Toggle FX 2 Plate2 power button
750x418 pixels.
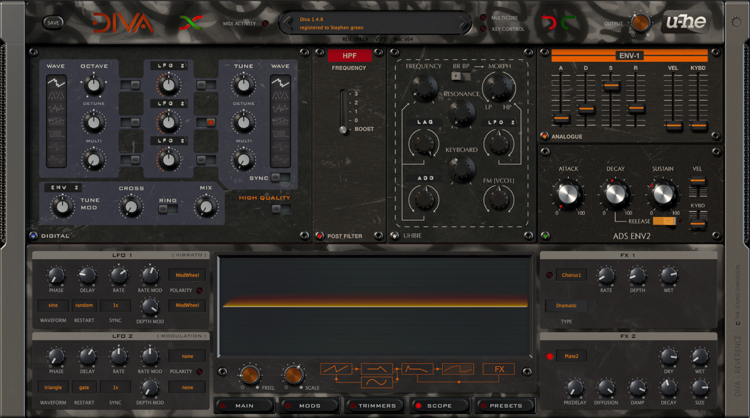[x=550, y=356]
